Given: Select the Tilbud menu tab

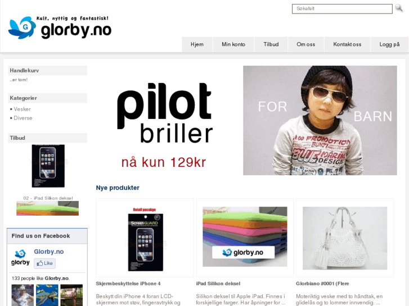Looking at the screenshot, I should click(271, 44).
